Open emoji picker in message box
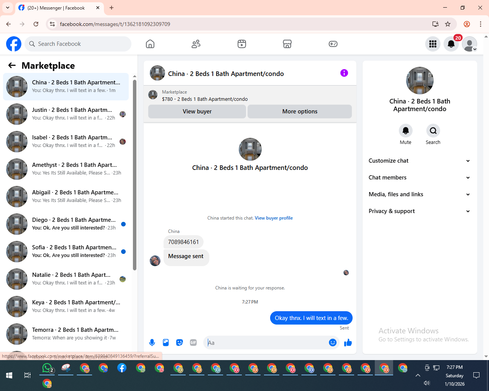 pos(333,343)
